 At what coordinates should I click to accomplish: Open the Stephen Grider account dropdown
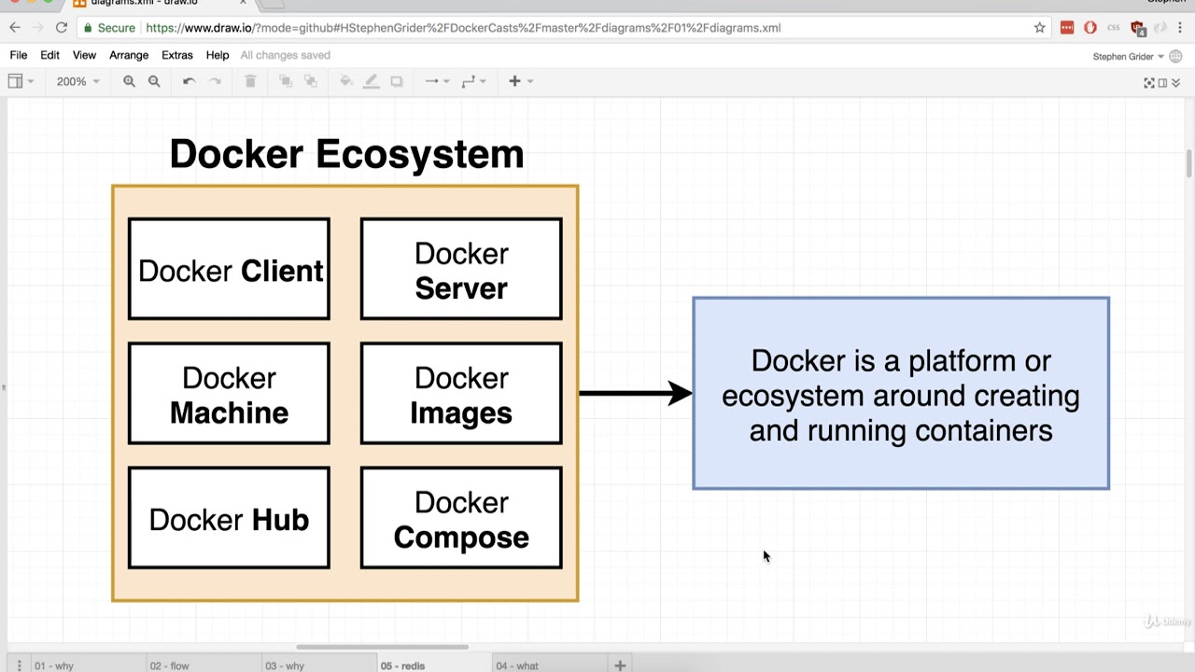coord(1128,56)
